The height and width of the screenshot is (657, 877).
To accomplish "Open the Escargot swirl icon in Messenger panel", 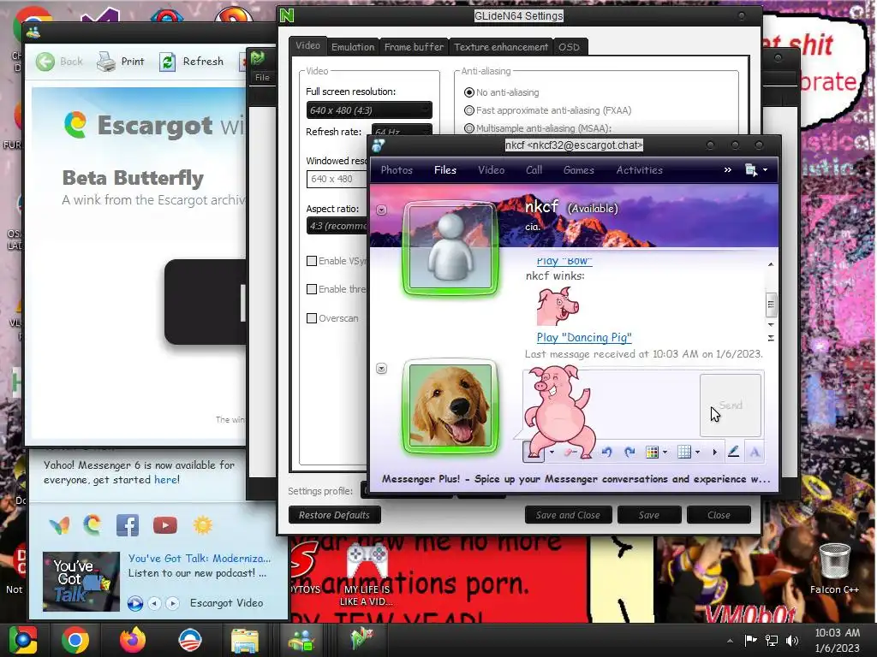I will [92, 525].
